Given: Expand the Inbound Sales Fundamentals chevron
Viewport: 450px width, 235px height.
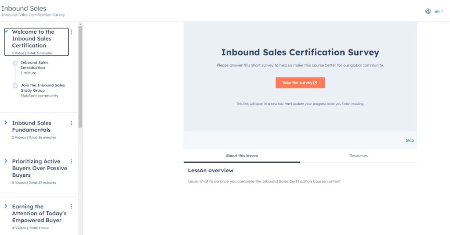Looking at the screenshot, I should 6,122.
